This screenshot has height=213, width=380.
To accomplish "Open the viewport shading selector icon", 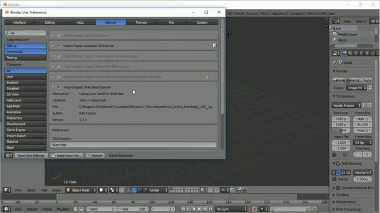I will [103, 191].
